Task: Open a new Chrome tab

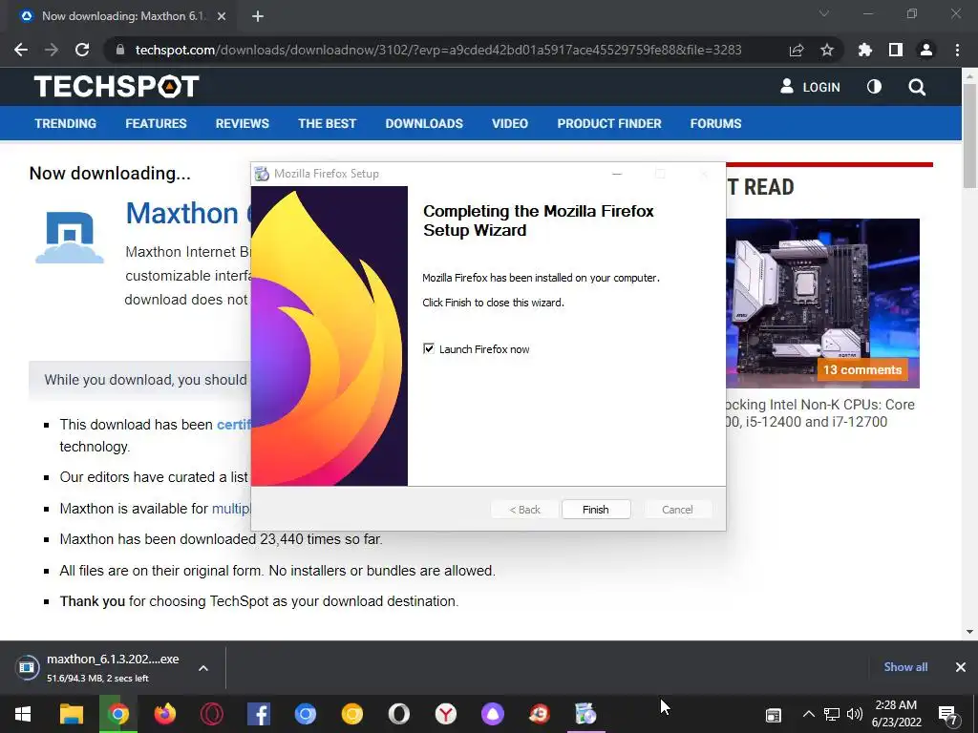Action: pos(258,16)
